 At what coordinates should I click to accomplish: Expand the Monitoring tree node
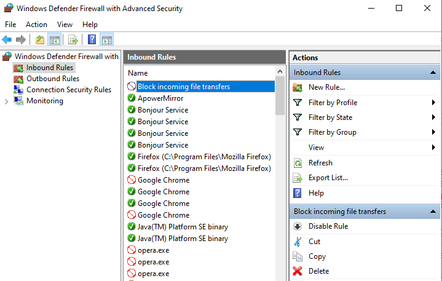coord(6,101)
